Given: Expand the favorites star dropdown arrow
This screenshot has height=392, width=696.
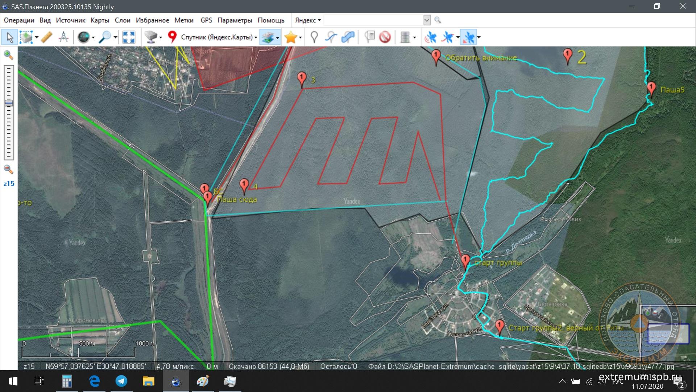Looking at the screenshot, I should pos(300,37).
